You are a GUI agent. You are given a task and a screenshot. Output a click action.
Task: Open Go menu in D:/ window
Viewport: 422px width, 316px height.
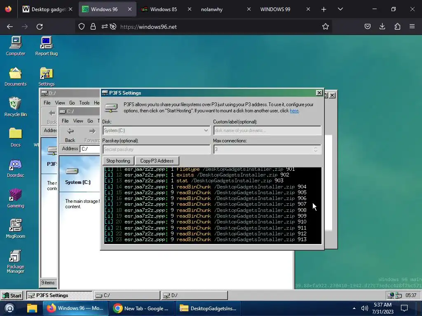coord(72,102)
